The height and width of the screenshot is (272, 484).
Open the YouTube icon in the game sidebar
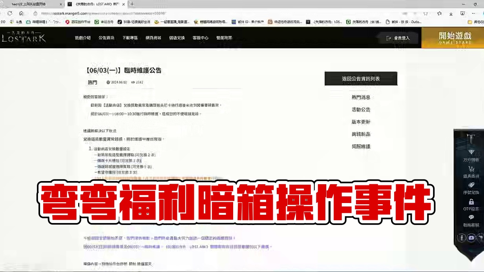click(472, 237)
